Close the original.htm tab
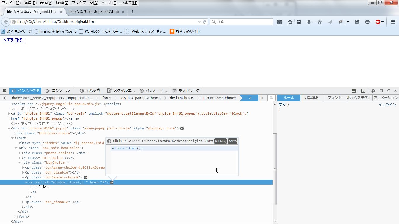 click(x=61, y=12)
